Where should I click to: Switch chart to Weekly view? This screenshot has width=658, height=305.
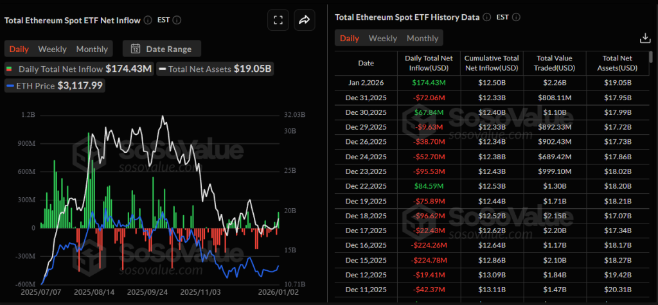click(52, 49)
